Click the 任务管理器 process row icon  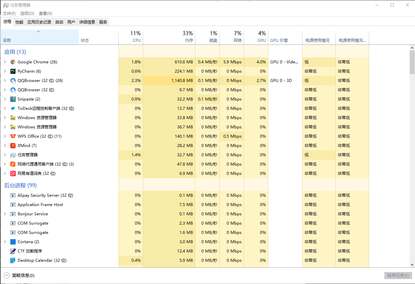pos(13,155)
